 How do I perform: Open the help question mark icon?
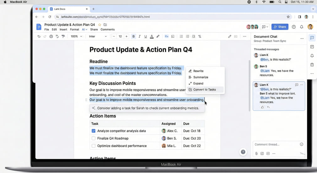coord(294,27)
